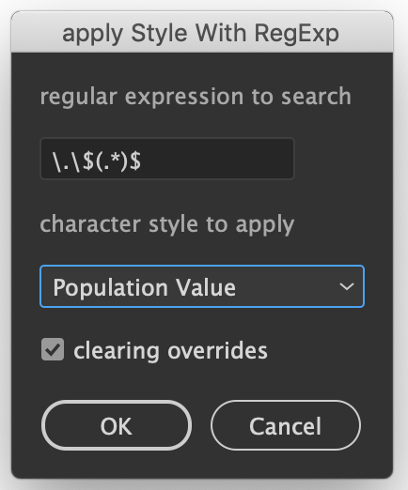The height and width of the screenshot is (490, 408).
Task: Click the 'apply Style With RegExp' title bar
Action: tap(202, 32)
